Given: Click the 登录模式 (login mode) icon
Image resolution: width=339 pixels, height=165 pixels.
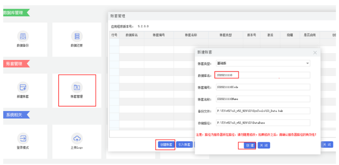Looking at the screenshot, I should 23,138.
